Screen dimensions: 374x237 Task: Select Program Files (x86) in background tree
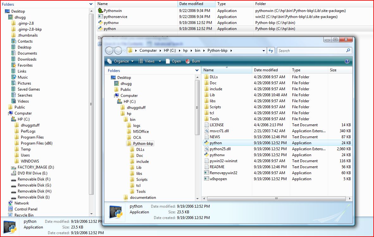36,143
